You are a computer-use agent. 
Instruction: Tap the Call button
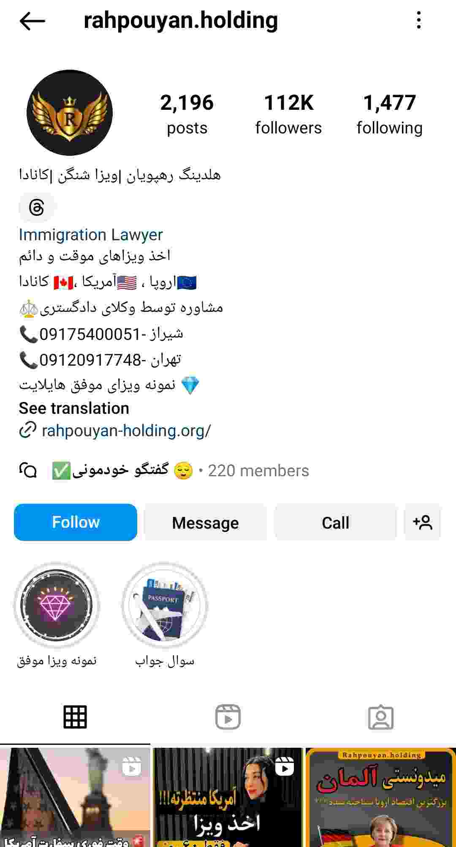336,522
